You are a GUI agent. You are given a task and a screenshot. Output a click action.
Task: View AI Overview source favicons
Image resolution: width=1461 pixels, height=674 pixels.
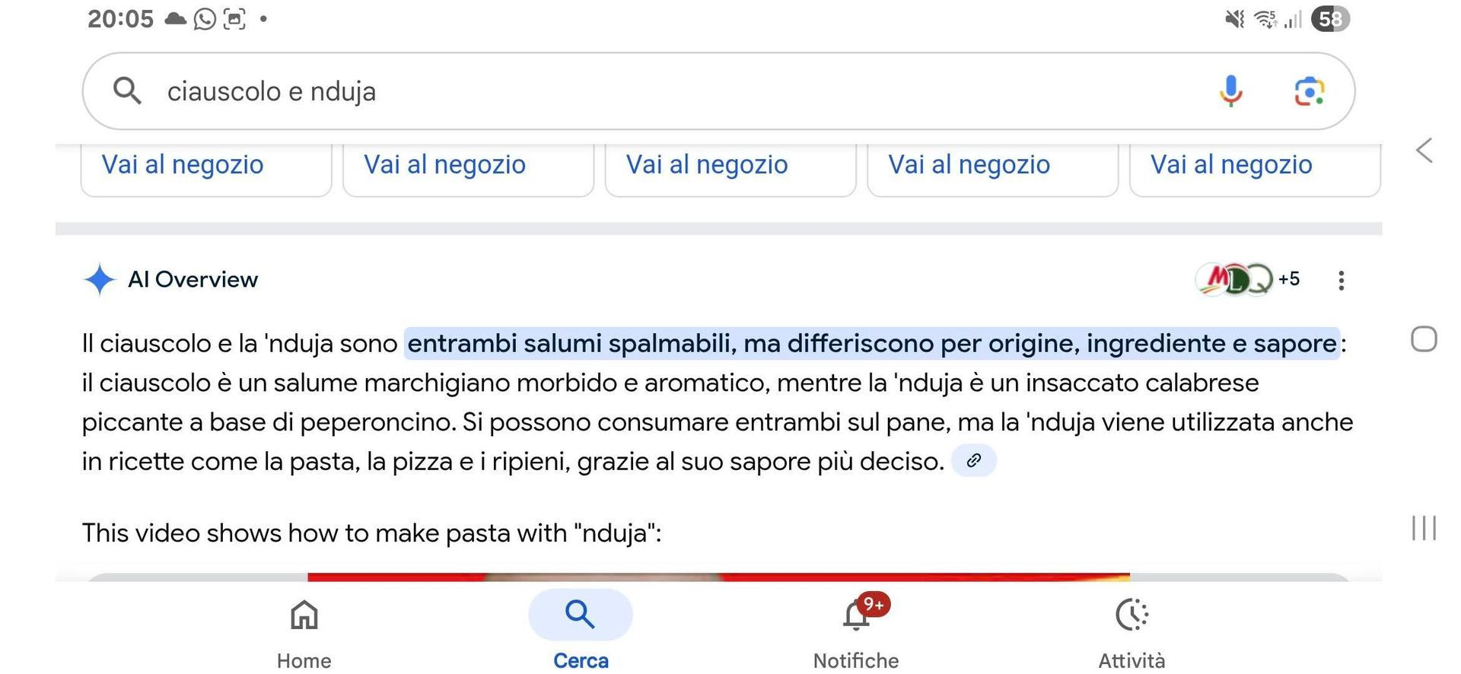pyautogui.click(x=1234, y=279)
